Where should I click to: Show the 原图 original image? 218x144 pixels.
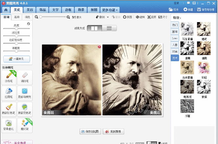click(127, 17)
